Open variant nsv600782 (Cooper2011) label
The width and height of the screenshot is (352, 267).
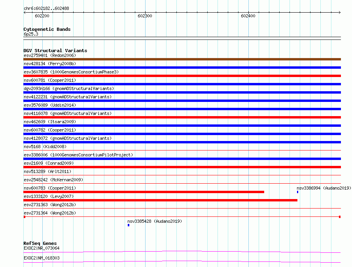(x=50, y=130)
